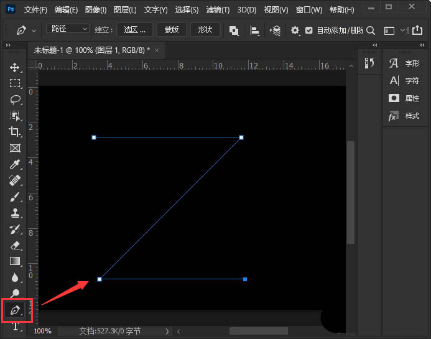This screenshot has width=431, height=339.
Task: Expand the toolbar double-arrow
Action: pos(8,45)
